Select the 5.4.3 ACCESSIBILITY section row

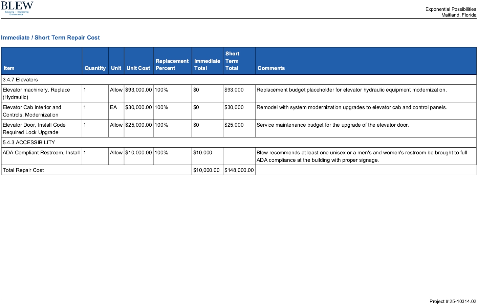pyautogui.click(x=29, y=143)
